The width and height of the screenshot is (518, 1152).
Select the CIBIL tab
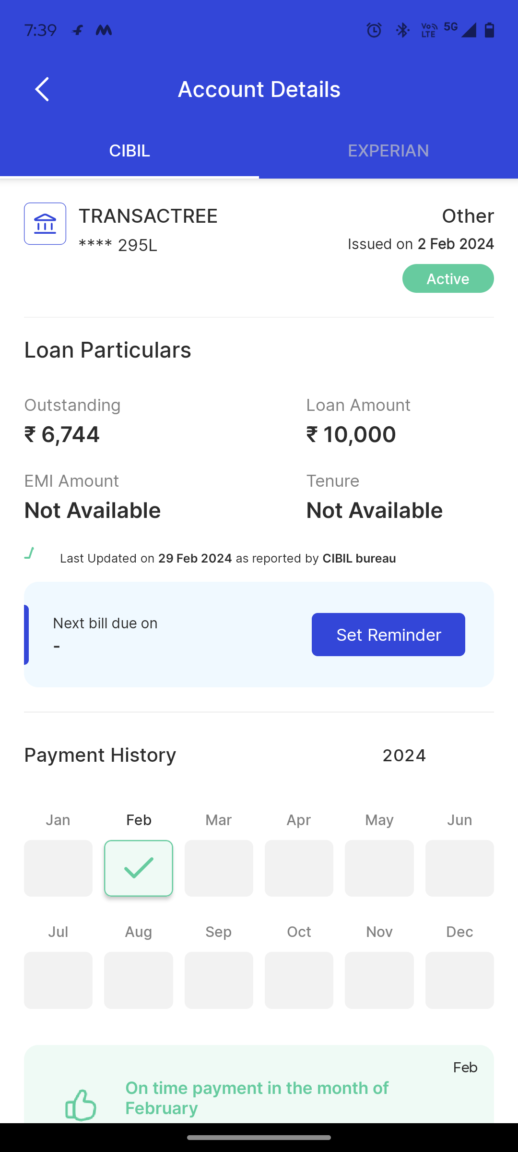point(129,151)
